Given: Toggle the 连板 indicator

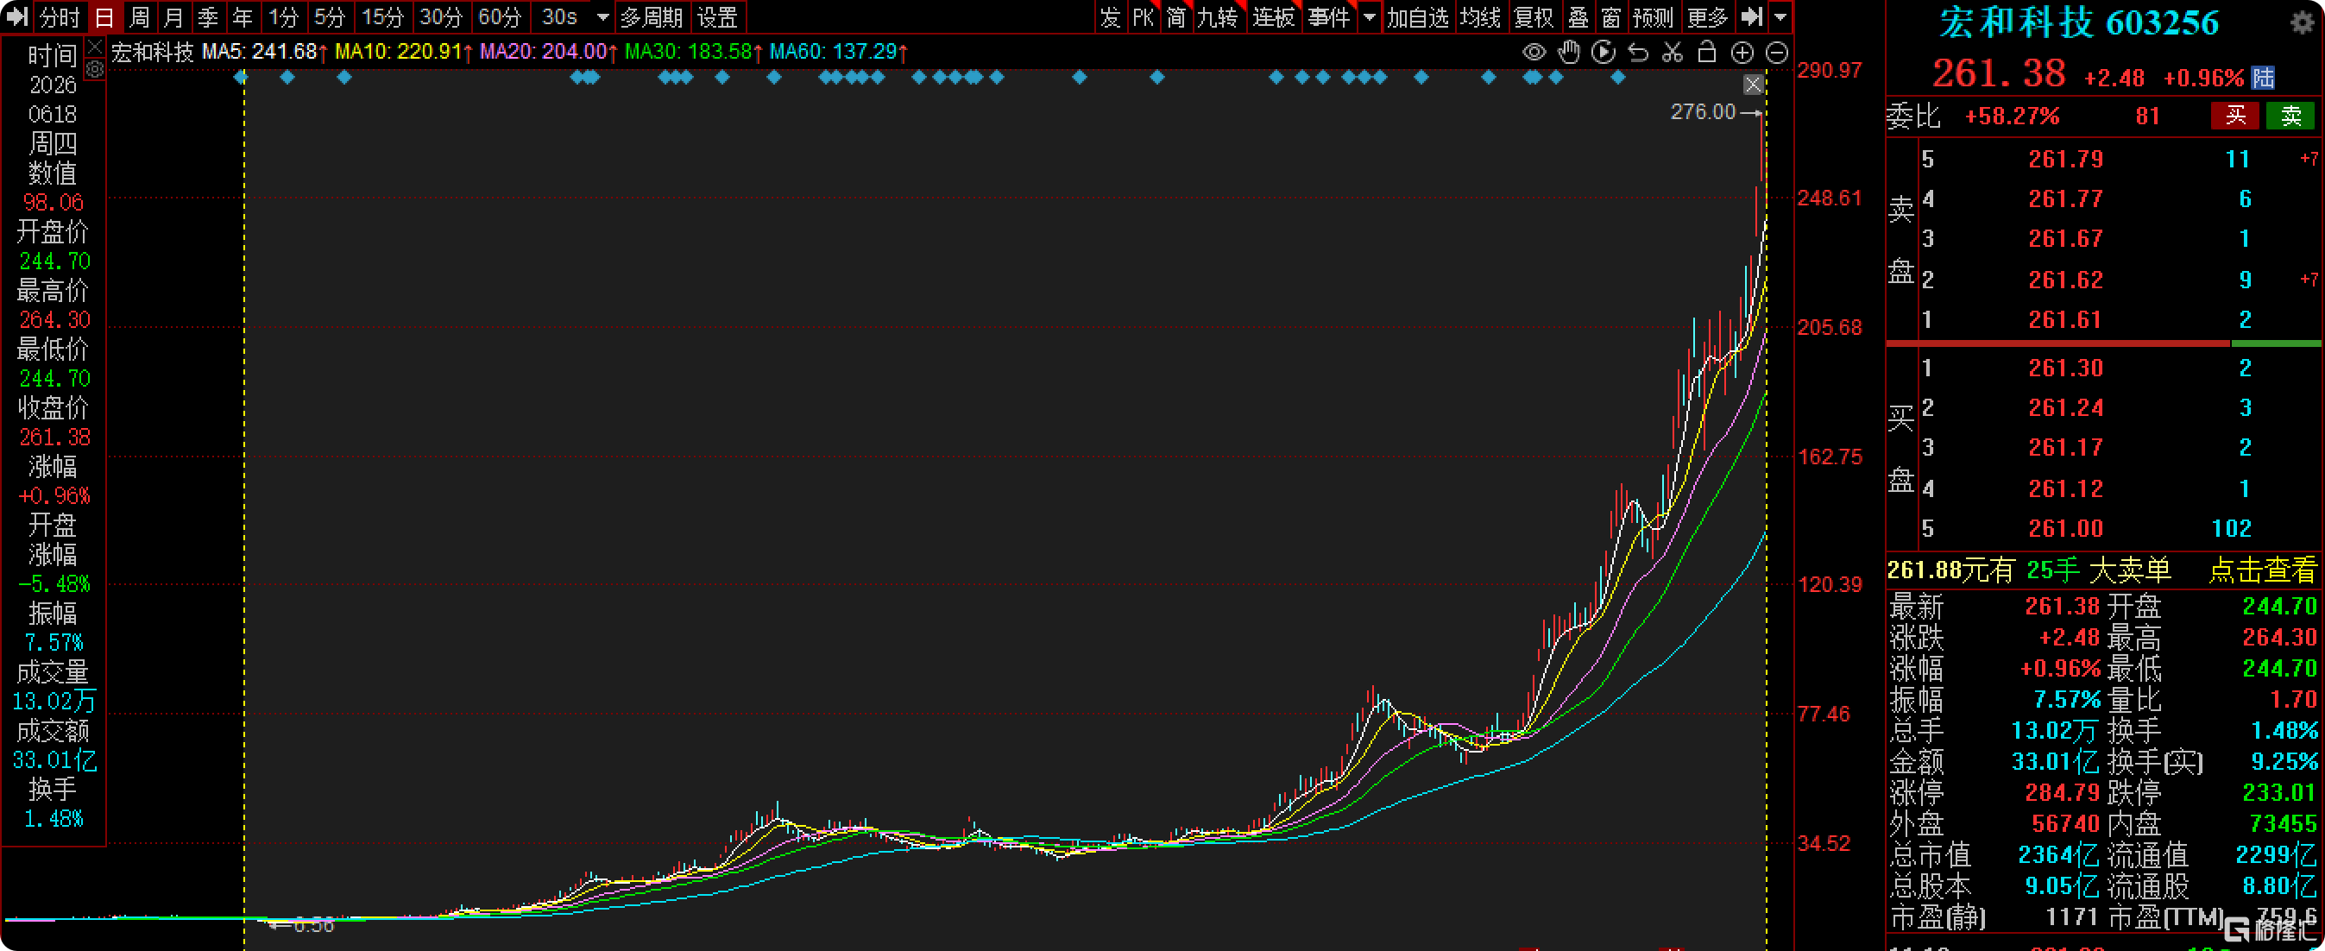Looking at the screenshot, I should click(1274, 16).
